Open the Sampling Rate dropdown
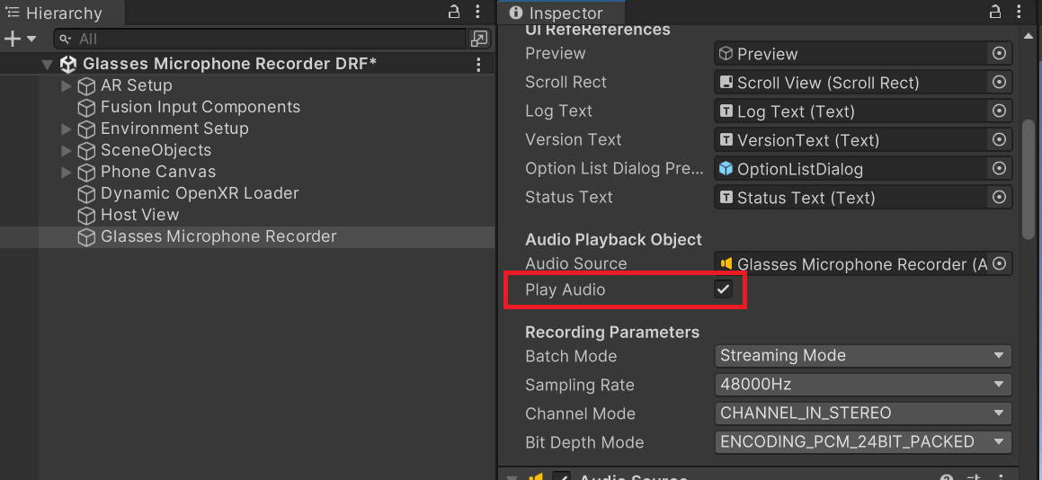Image resolution: width=1042 pixels, height=480 pixels. 863,385
